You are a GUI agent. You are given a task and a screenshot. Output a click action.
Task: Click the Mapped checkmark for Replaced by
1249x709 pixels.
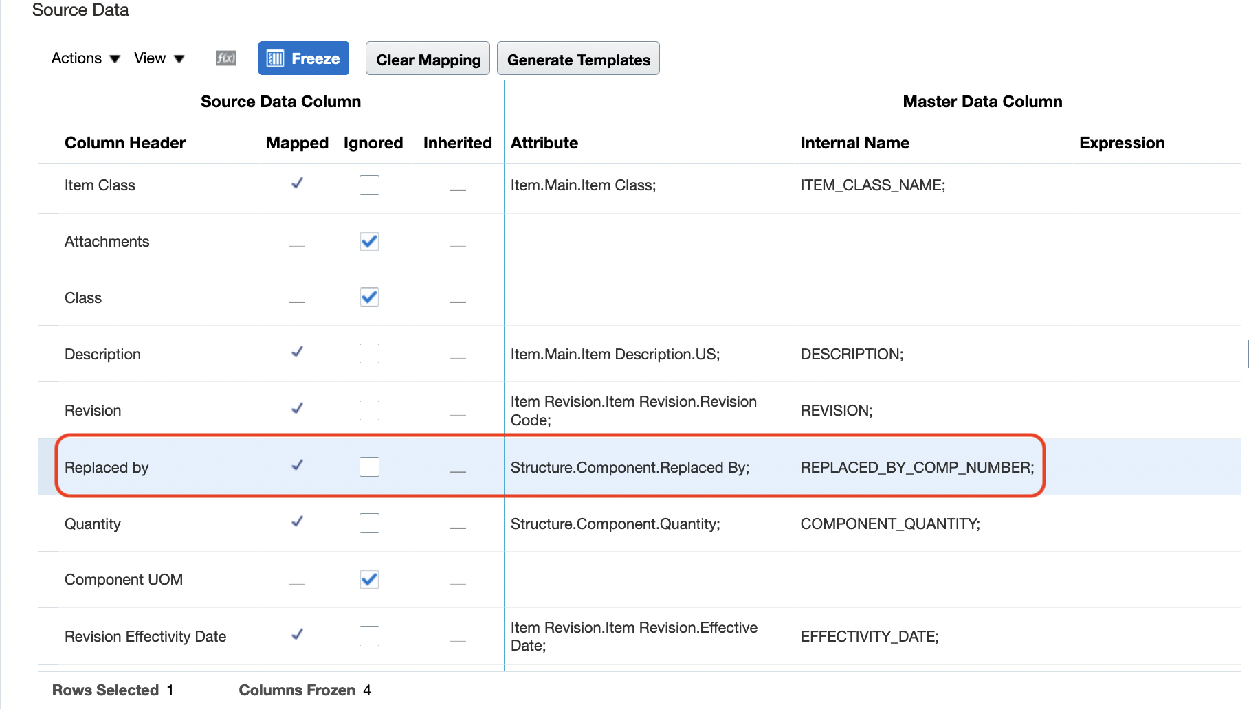pyautogui.click(x=297, y=466)
